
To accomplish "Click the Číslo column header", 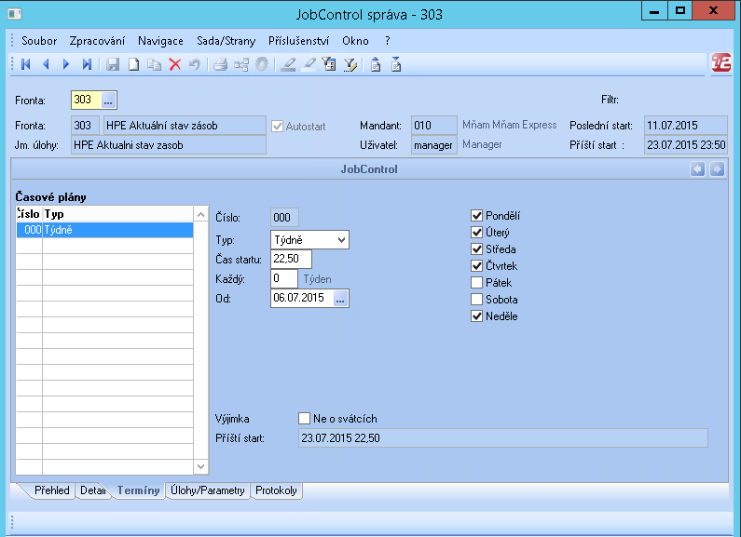I will [29, 214].
